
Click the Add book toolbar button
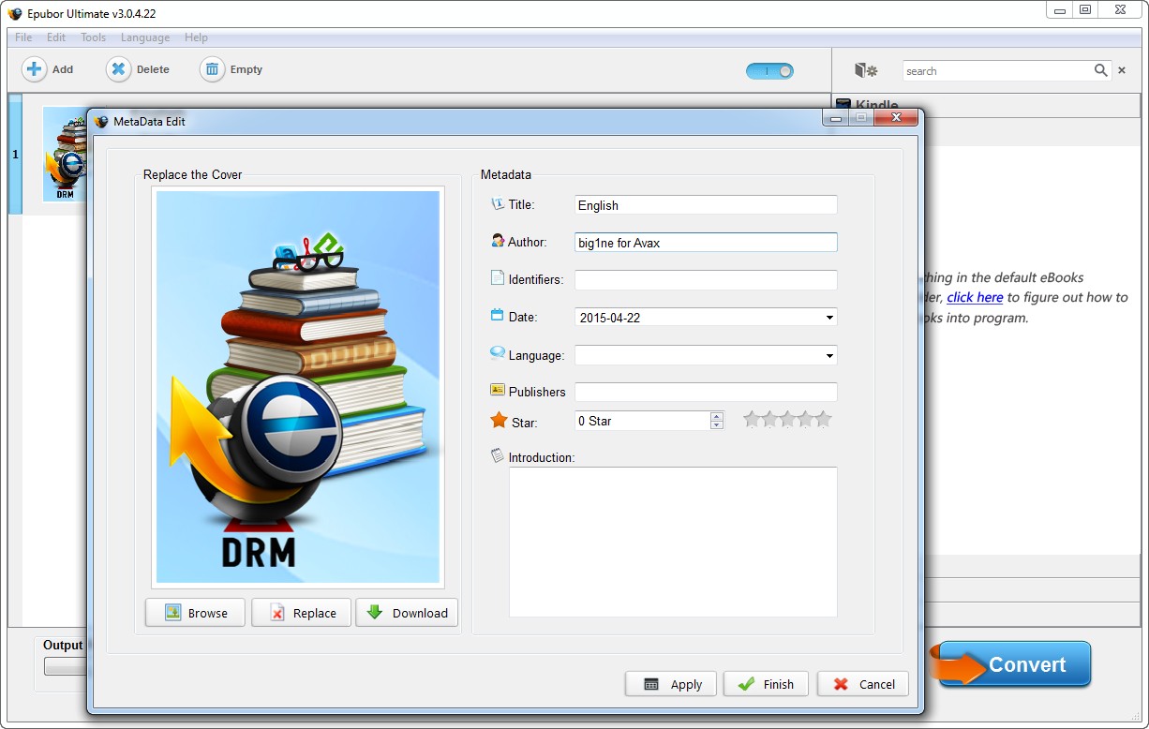pos(48,69)
